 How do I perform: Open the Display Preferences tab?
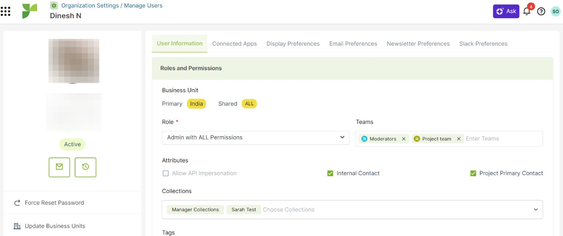click(293, 44)
